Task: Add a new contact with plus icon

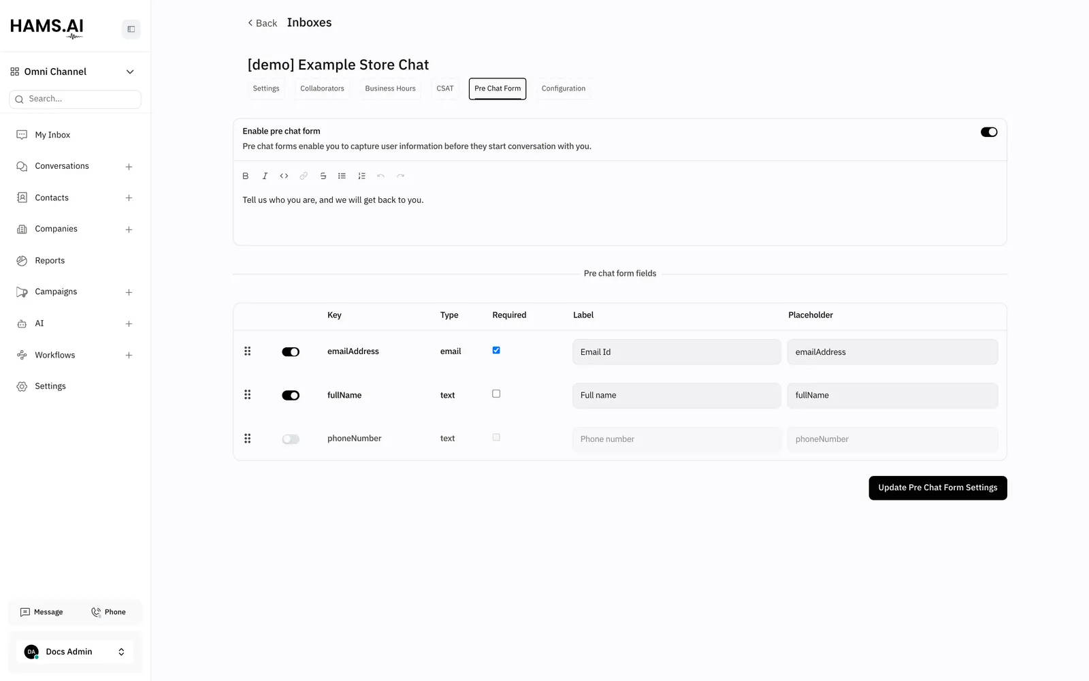Action: [x=129, y=198]
